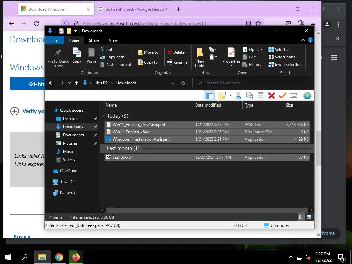Click Select none in the ribbon
352x264 pixels.
coord(282,57)
